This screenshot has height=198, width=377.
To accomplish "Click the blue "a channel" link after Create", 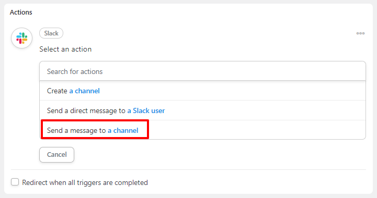I will point(84,91).
